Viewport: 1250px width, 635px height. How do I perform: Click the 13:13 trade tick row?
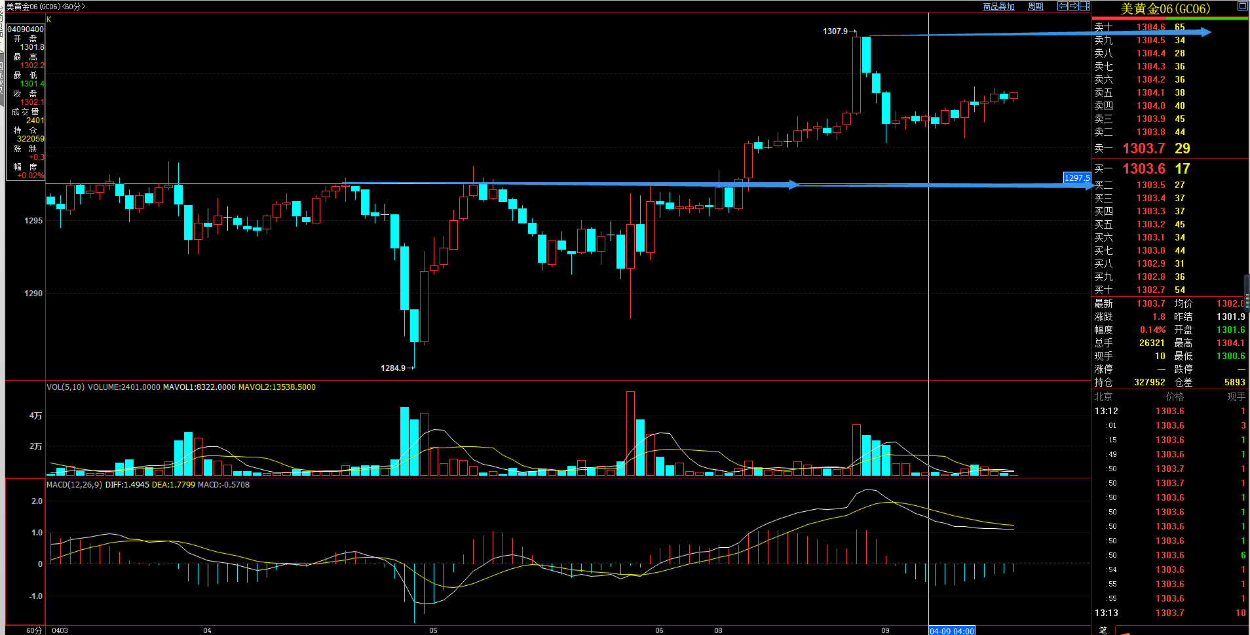pyautogui.click(x=1170, y=613)
